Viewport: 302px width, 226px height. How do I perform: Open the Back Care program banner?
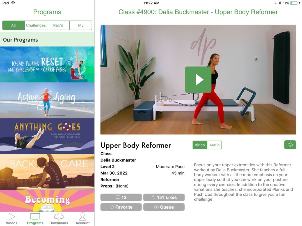[47, 172]
